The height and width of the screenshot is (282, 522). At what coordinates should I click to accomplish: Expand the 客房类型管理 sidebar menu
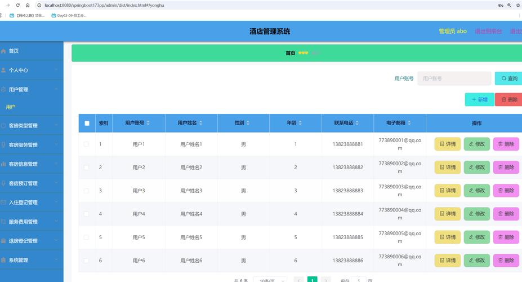[32, 126]
